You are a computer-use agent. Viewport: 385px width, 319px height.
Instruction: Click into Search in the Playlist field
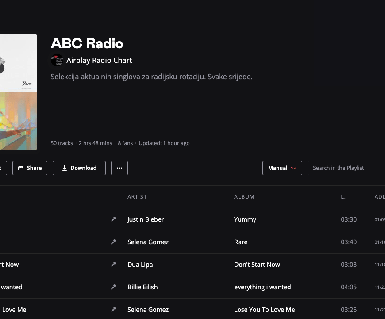[x=345, y=168]
